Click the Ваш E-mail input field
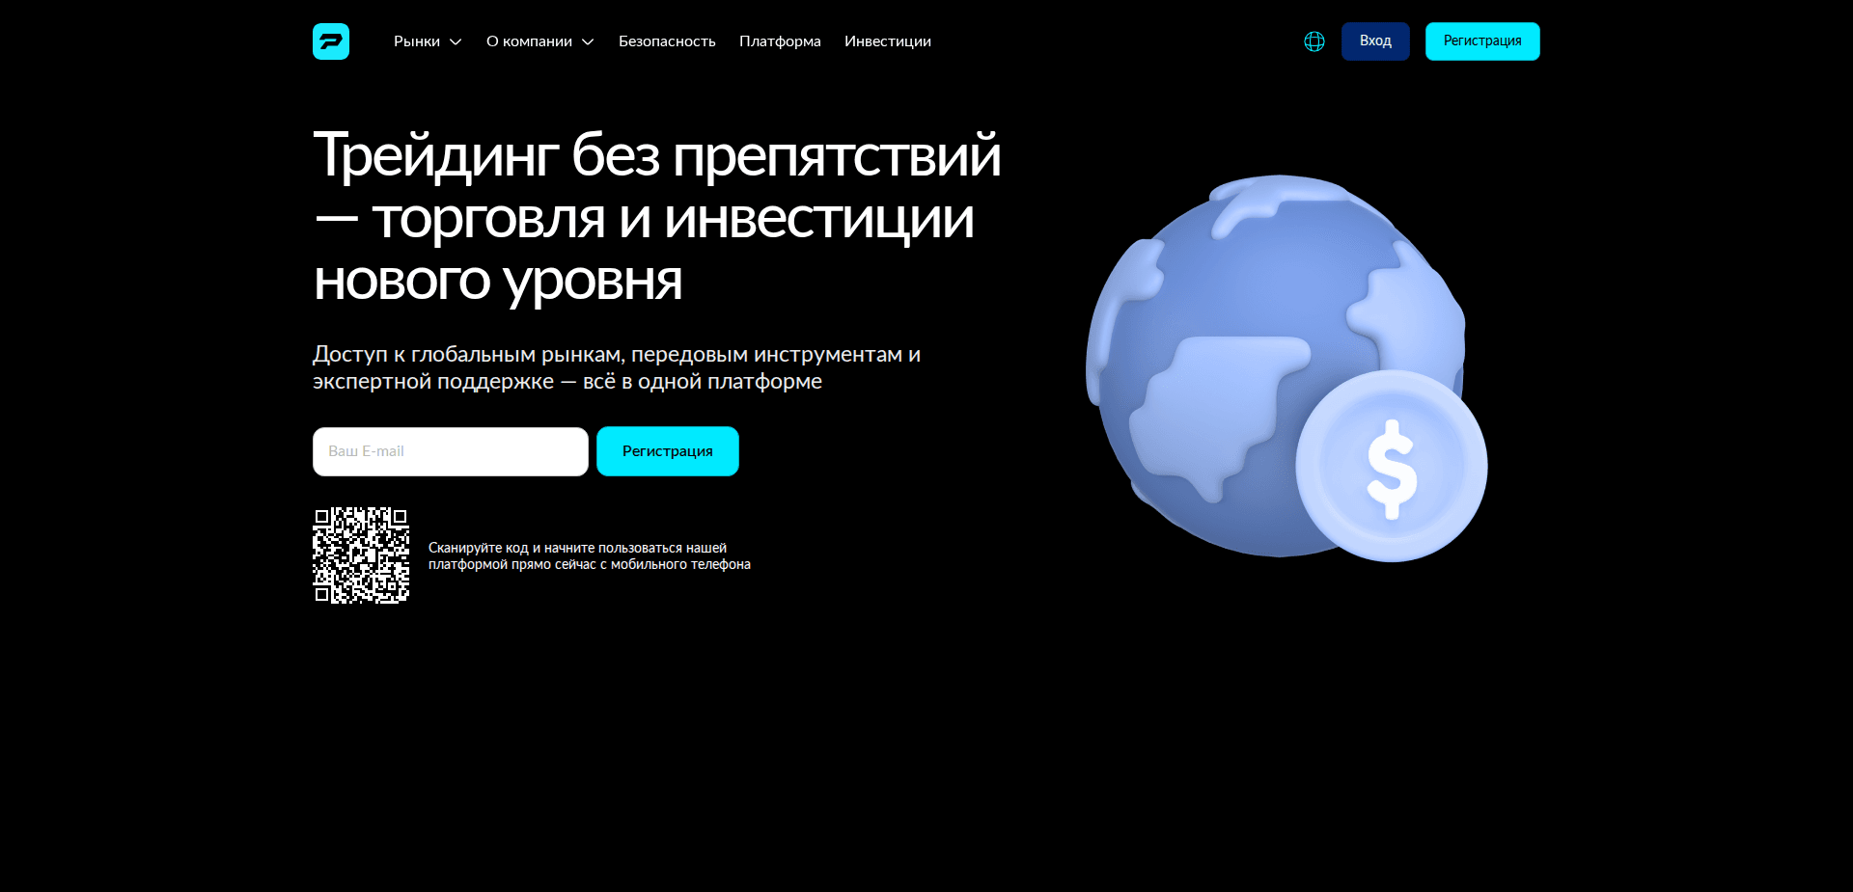Screen dimensions: 1853x892 [450, 450]
